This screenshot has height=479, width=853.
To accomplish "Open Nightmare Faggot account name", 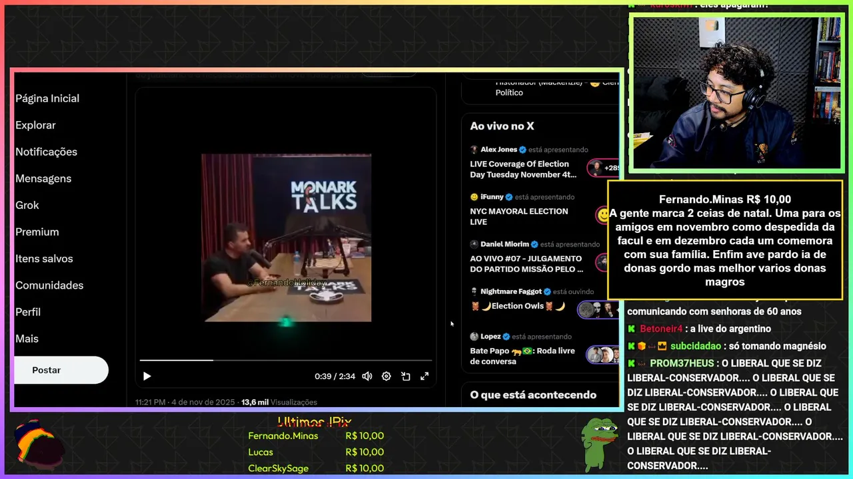I will click(512, 291).
